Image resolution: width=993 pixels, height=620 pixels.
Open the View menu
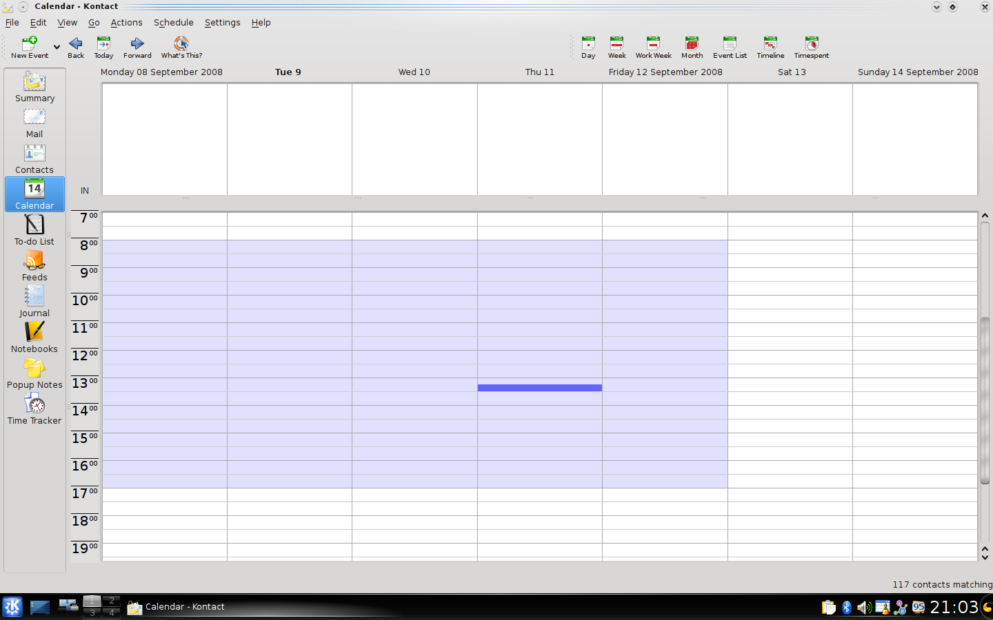point(68,22)
